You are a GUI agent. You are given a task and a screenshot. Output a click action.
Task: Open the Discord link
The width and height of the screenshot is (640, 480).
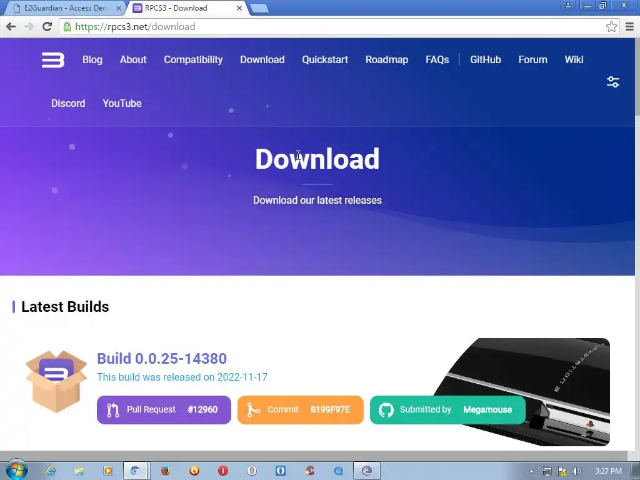coord(68,104)
